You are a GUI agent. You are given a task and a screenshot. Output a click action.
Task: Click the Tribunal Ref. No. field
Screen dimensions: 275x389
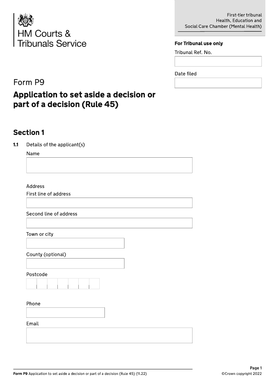coord(218,62)
